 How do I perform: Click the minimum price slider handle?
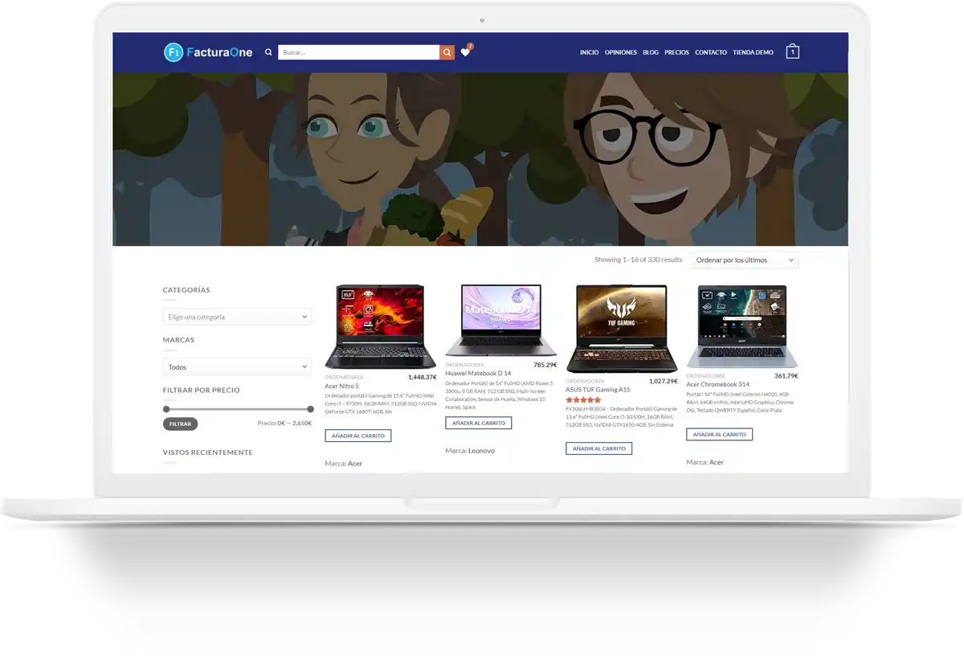pos(166,409)
